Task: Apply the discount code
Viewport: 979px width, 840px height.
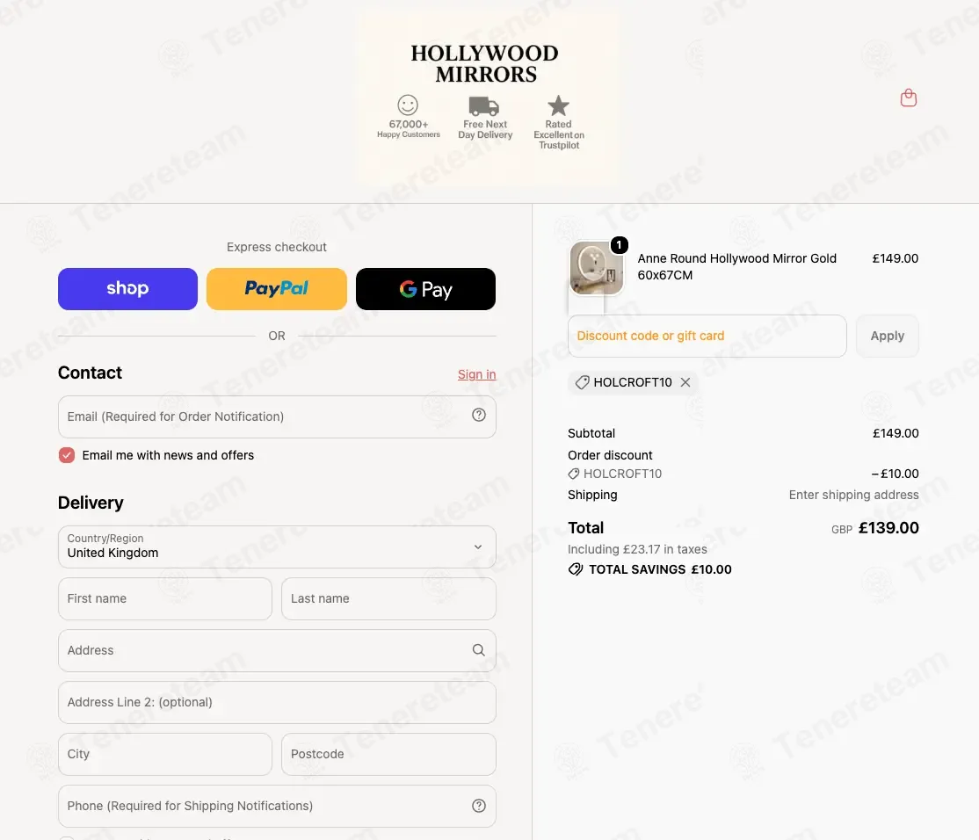Action: point(888,336)
